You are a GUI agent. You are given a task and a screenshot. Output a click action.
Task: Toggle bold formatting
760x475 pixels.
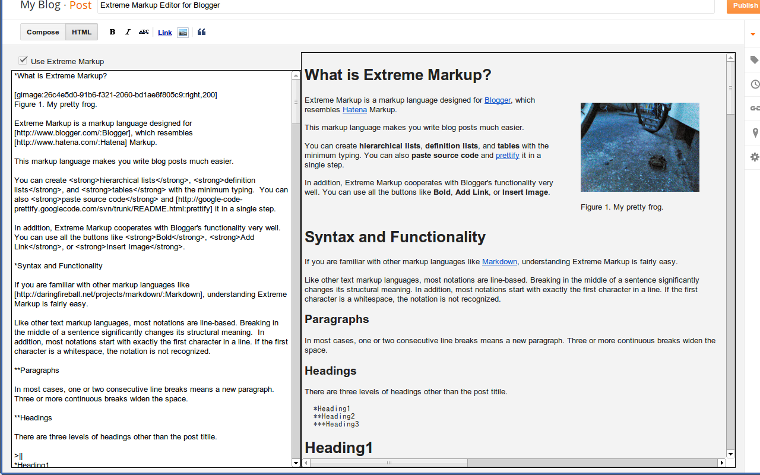pyautogui.click(x=112, y=31)
